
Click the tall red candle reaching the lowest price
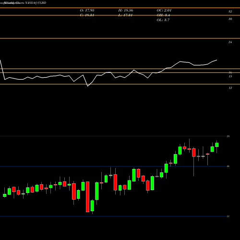click(x=87, y=197)
